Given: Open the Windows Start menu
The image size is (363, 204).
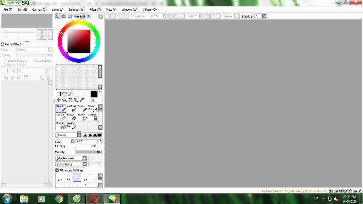Looking at the screenshot, I should (7, 199).
